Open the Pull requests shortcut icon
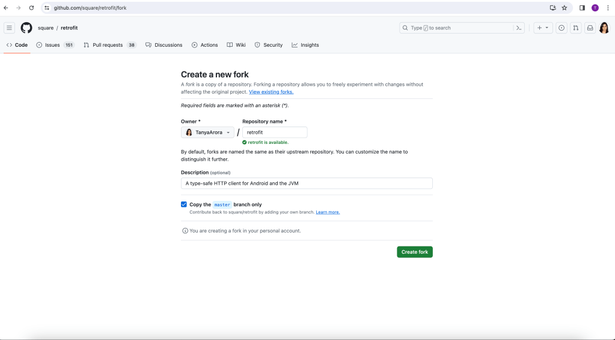615x340 pixels. point(575,28)
